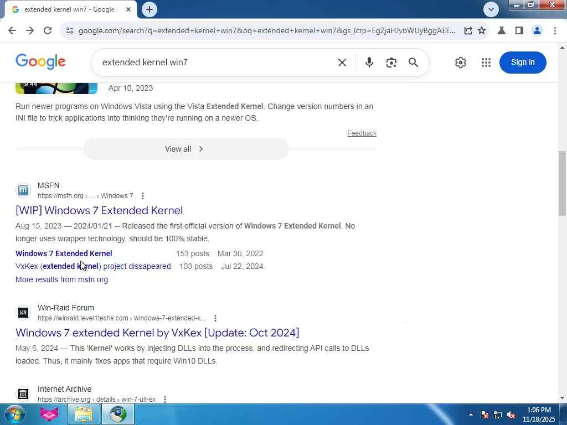The image size is (567, 425).
Task: Clear the search box text
Action: [x=342, y=63]
